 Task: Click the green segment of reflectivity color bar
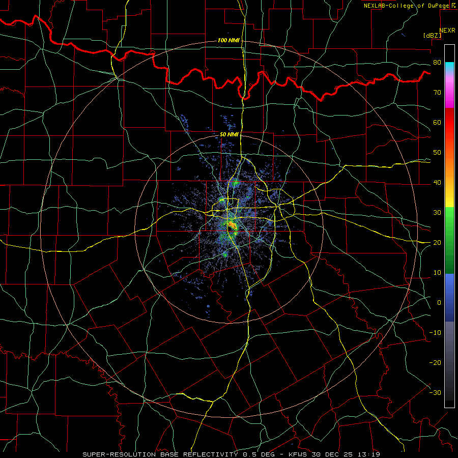(449, 240)
